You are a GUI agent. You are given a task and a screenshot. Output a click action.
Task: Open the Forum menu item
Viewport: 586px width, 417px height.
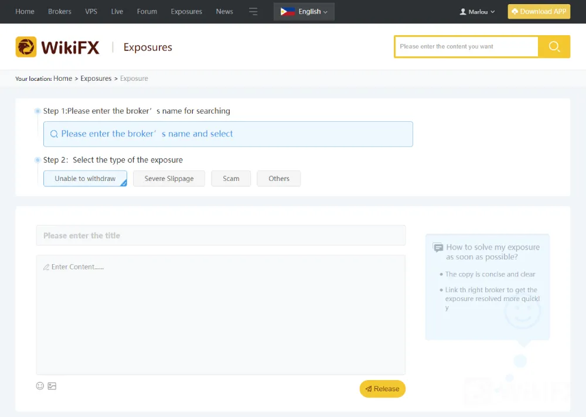tap(147, 12)
